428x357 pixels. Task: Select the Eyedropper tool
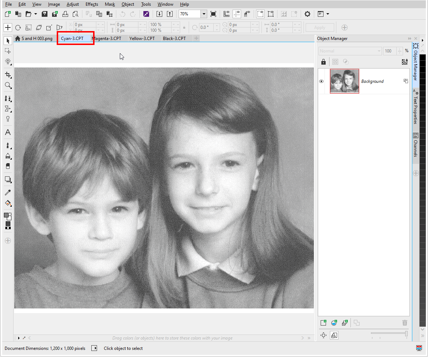(x=8, y=192)
